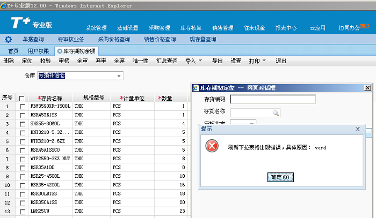Open the 库存核算 menu
The image size is (376, 218).
click(x=191, y=28)
